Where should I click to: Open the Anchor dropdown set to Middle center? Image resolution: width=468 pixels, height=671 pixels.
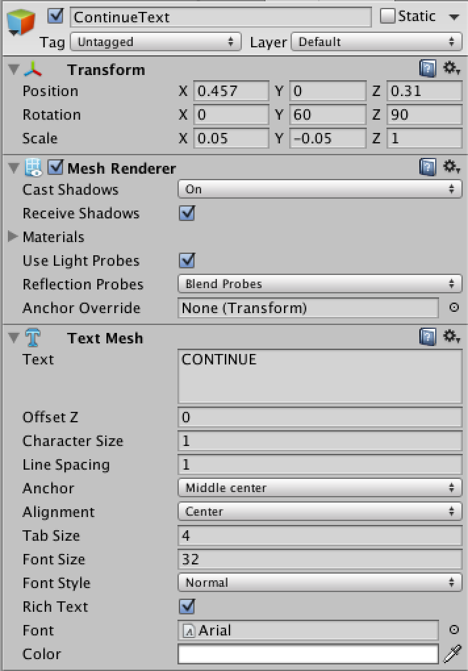tap(319, 488)
